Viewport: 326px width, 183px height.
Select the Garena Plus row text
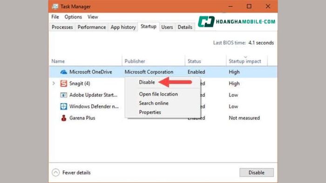pyautogui.click(x=82, y=118)
